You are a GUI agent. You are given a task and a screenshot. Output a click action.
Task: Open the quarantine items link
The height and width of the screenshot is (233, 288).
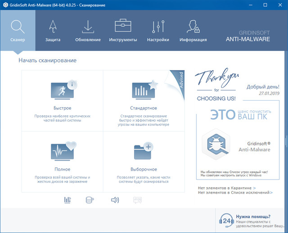(226, 188)
